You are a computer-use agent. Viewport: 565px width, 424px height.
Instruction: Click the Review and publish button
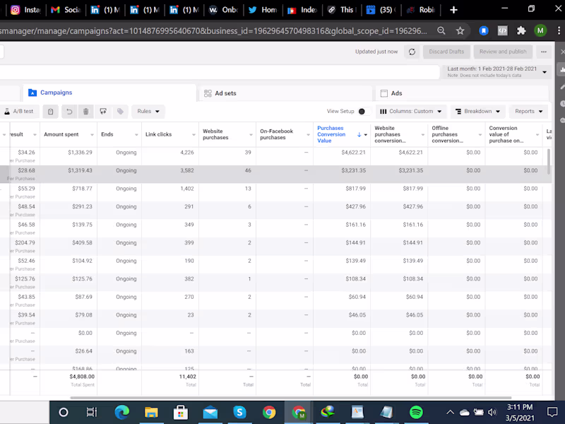[503, 52]
